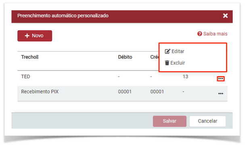Click the question mark help icon
Image resolution: width=245 pixels, height=147 pixels.
199,34
